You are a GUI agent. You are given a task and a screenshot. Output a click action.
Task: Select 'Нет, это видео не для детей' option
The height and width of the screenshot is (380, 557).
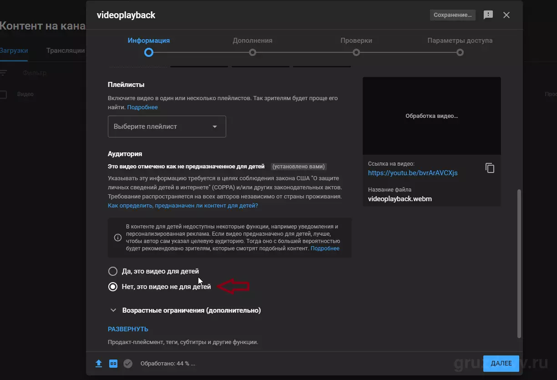coord(113,287)
